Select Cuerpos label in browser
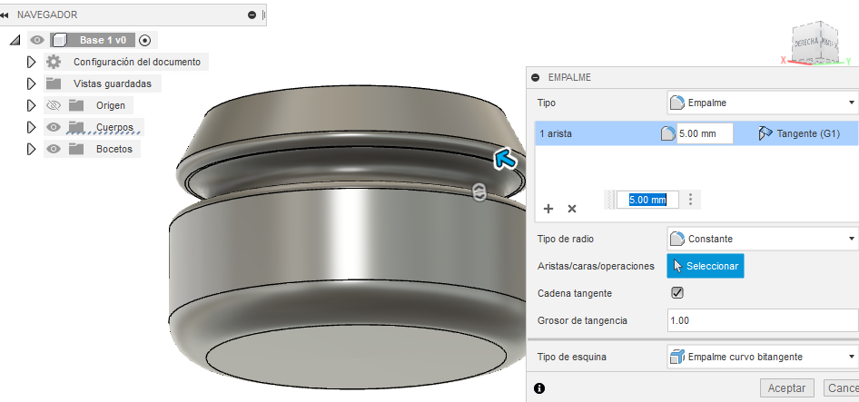The image size is (859, 402). point(114,127)
